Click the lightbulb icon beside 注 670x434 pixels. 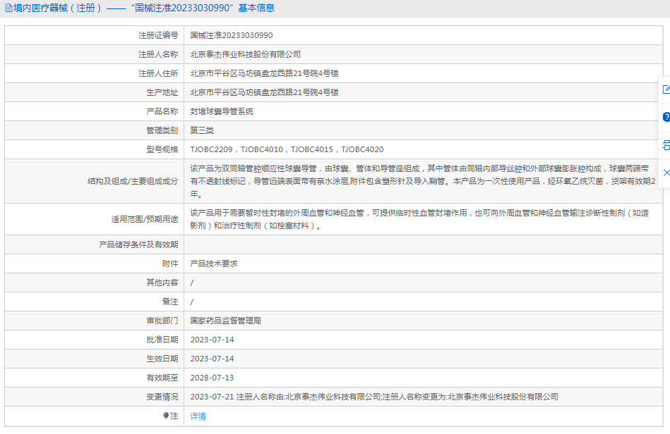(166, 416)
